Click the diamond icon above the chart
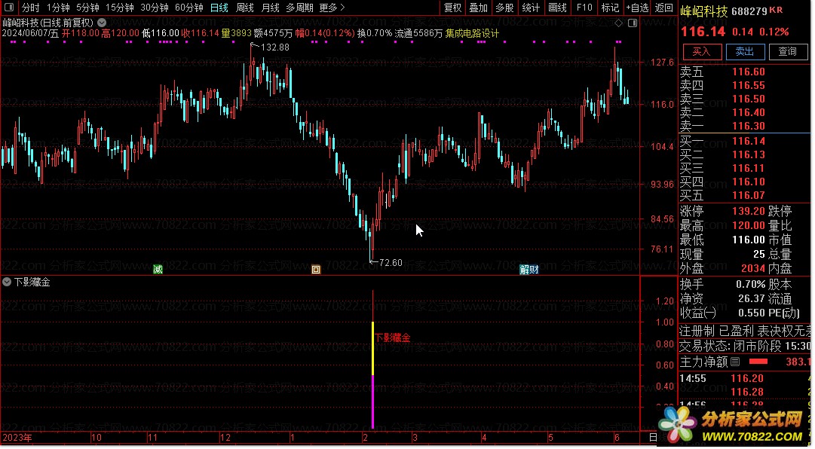Viewport: 815px width, 449px height. click(618, 23)
